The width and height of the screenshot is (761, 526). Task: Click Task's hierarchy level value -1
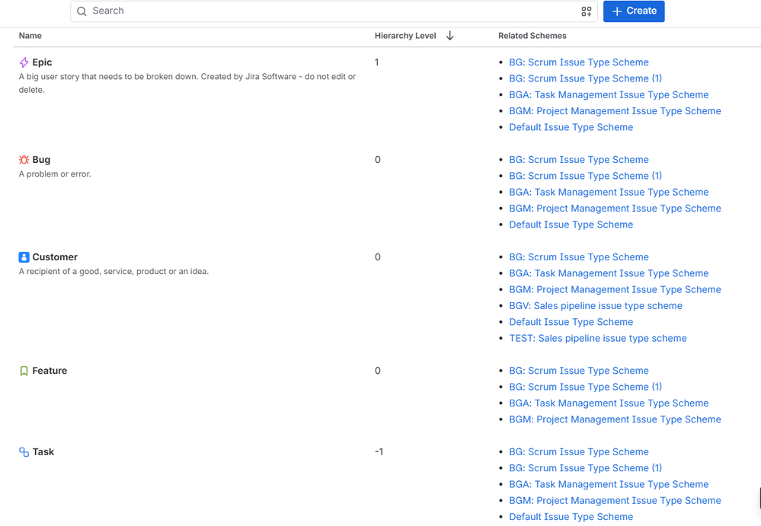tap(379, 452)
